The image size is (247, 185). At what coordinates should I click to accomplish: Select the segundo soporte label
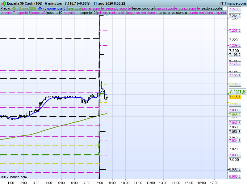click(x=118, y=8)
